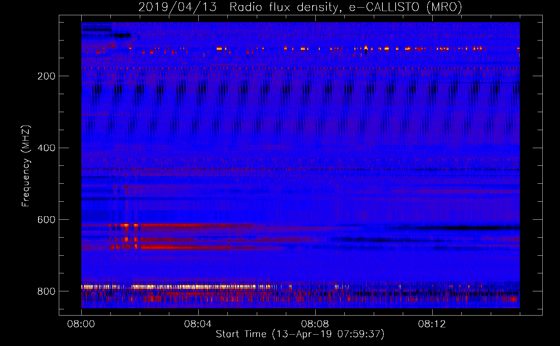The image size is (560, 346).
Task: Click the "Start Time (13-Apr-19 07:59:37)" label
Action: point(300,334)
